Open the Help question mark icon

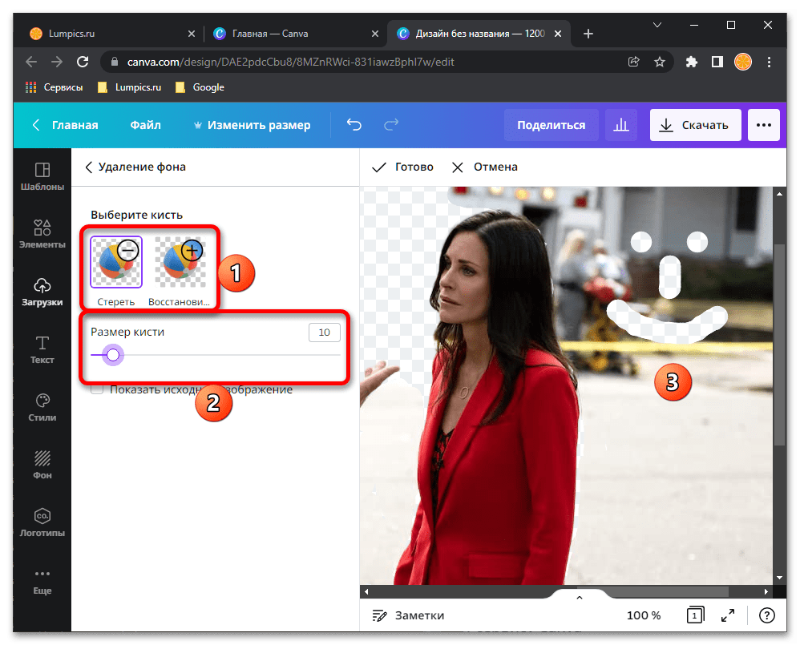(767, 615)
